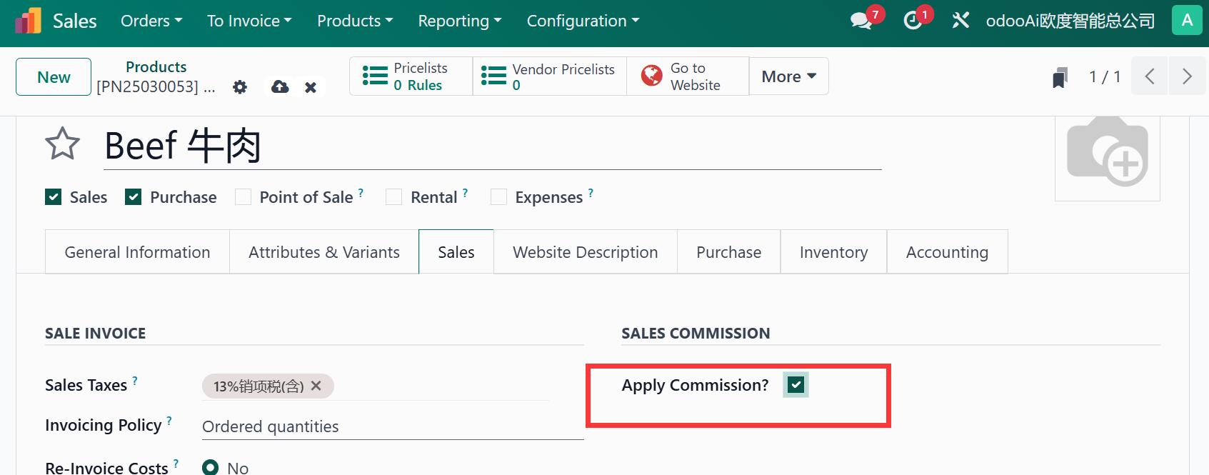Switch to the Inventory tab
The height and width of the screenshot is (475, 1209).
click(x=833, y=252)
